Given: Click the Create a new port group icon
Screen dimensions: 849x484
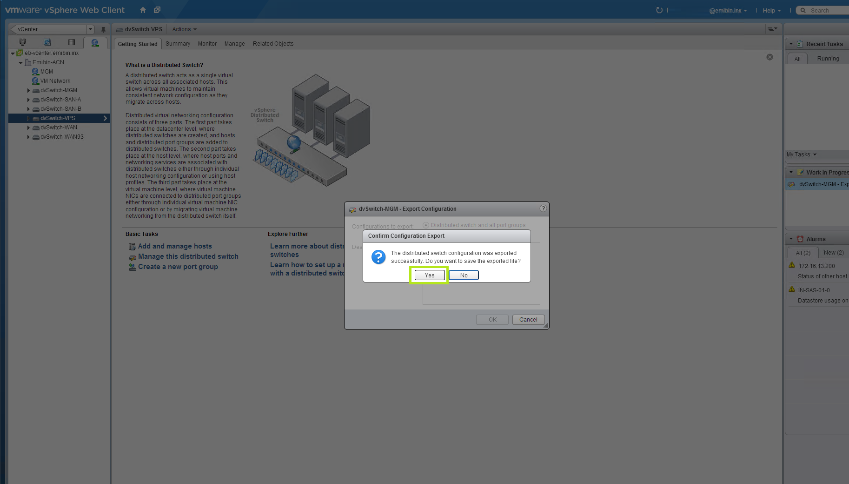Looking at the screenshot, I should pyautogui.click(x=132, y=267).
